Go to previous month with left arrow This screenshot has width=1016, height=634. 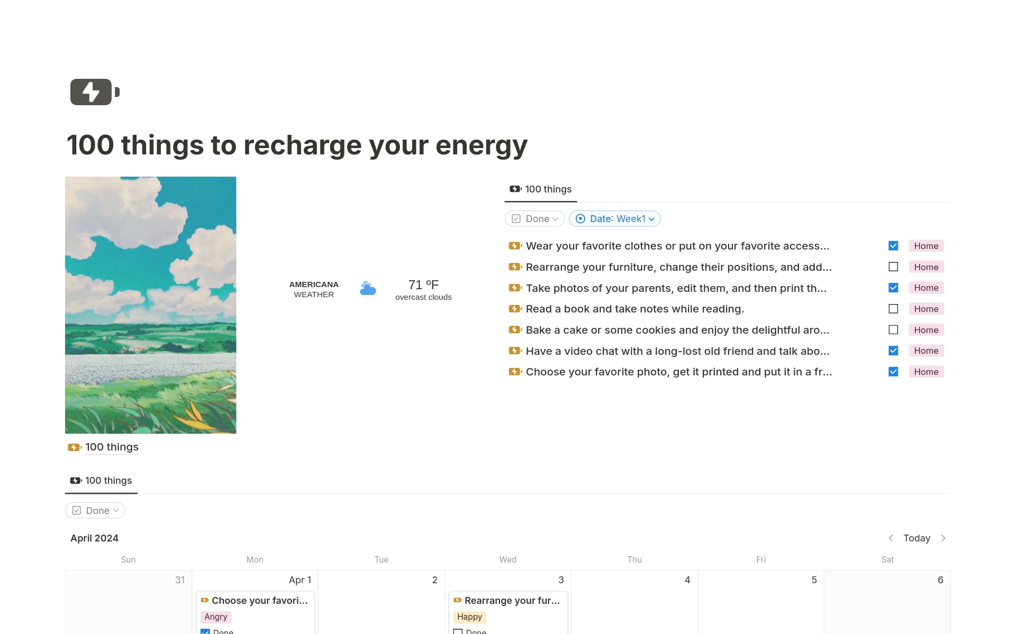click(x=891, y=538)
